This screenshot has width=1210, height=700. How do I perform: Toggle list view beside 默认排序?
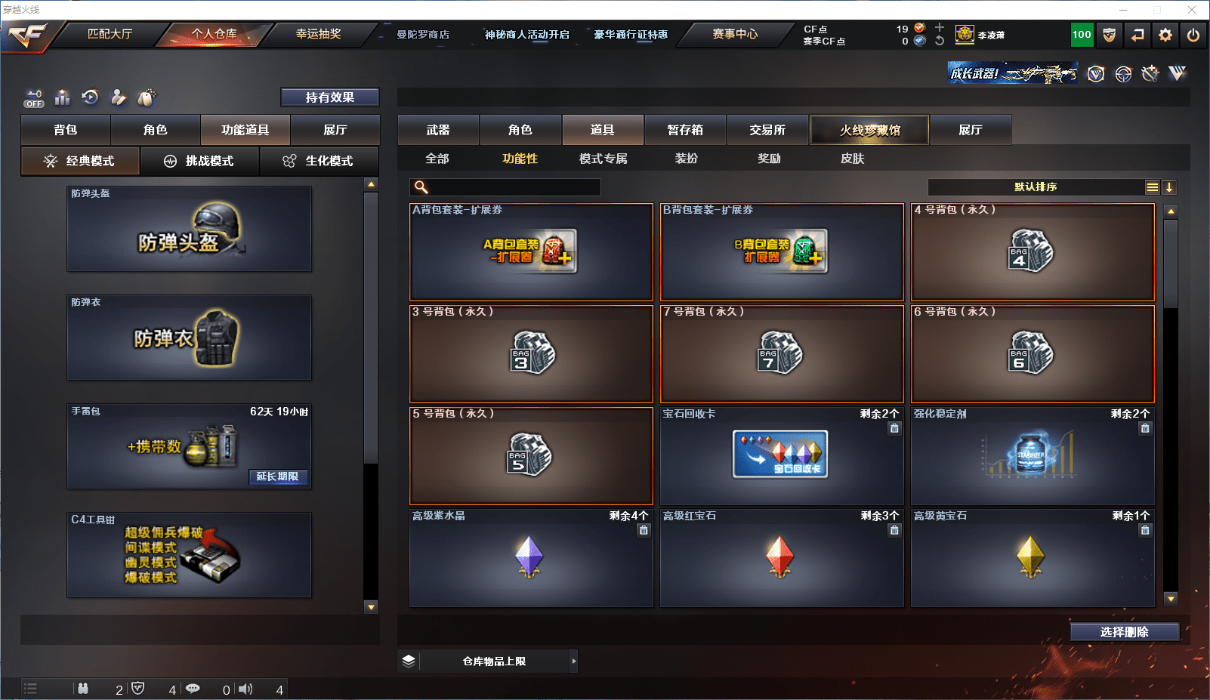pos(1152,187)
